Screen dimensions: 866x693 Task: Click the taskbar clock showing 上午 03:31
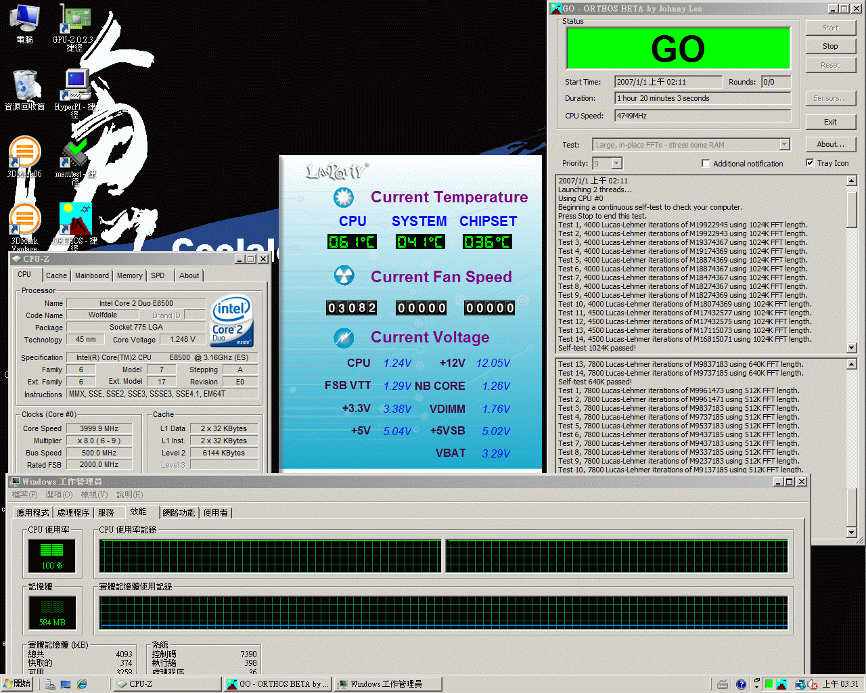tap(841, 684)
